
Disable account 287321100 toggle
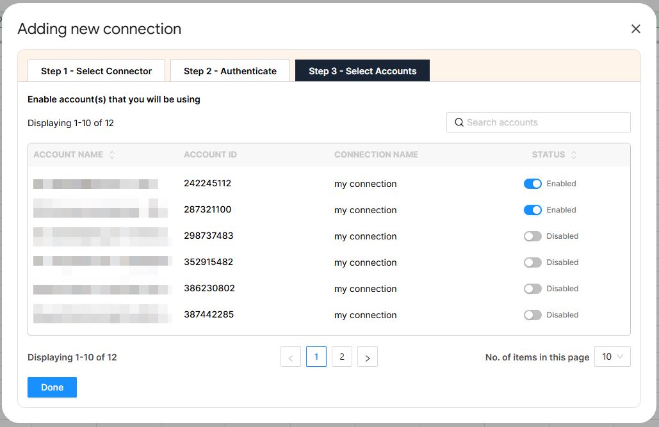tap(532, 210)
